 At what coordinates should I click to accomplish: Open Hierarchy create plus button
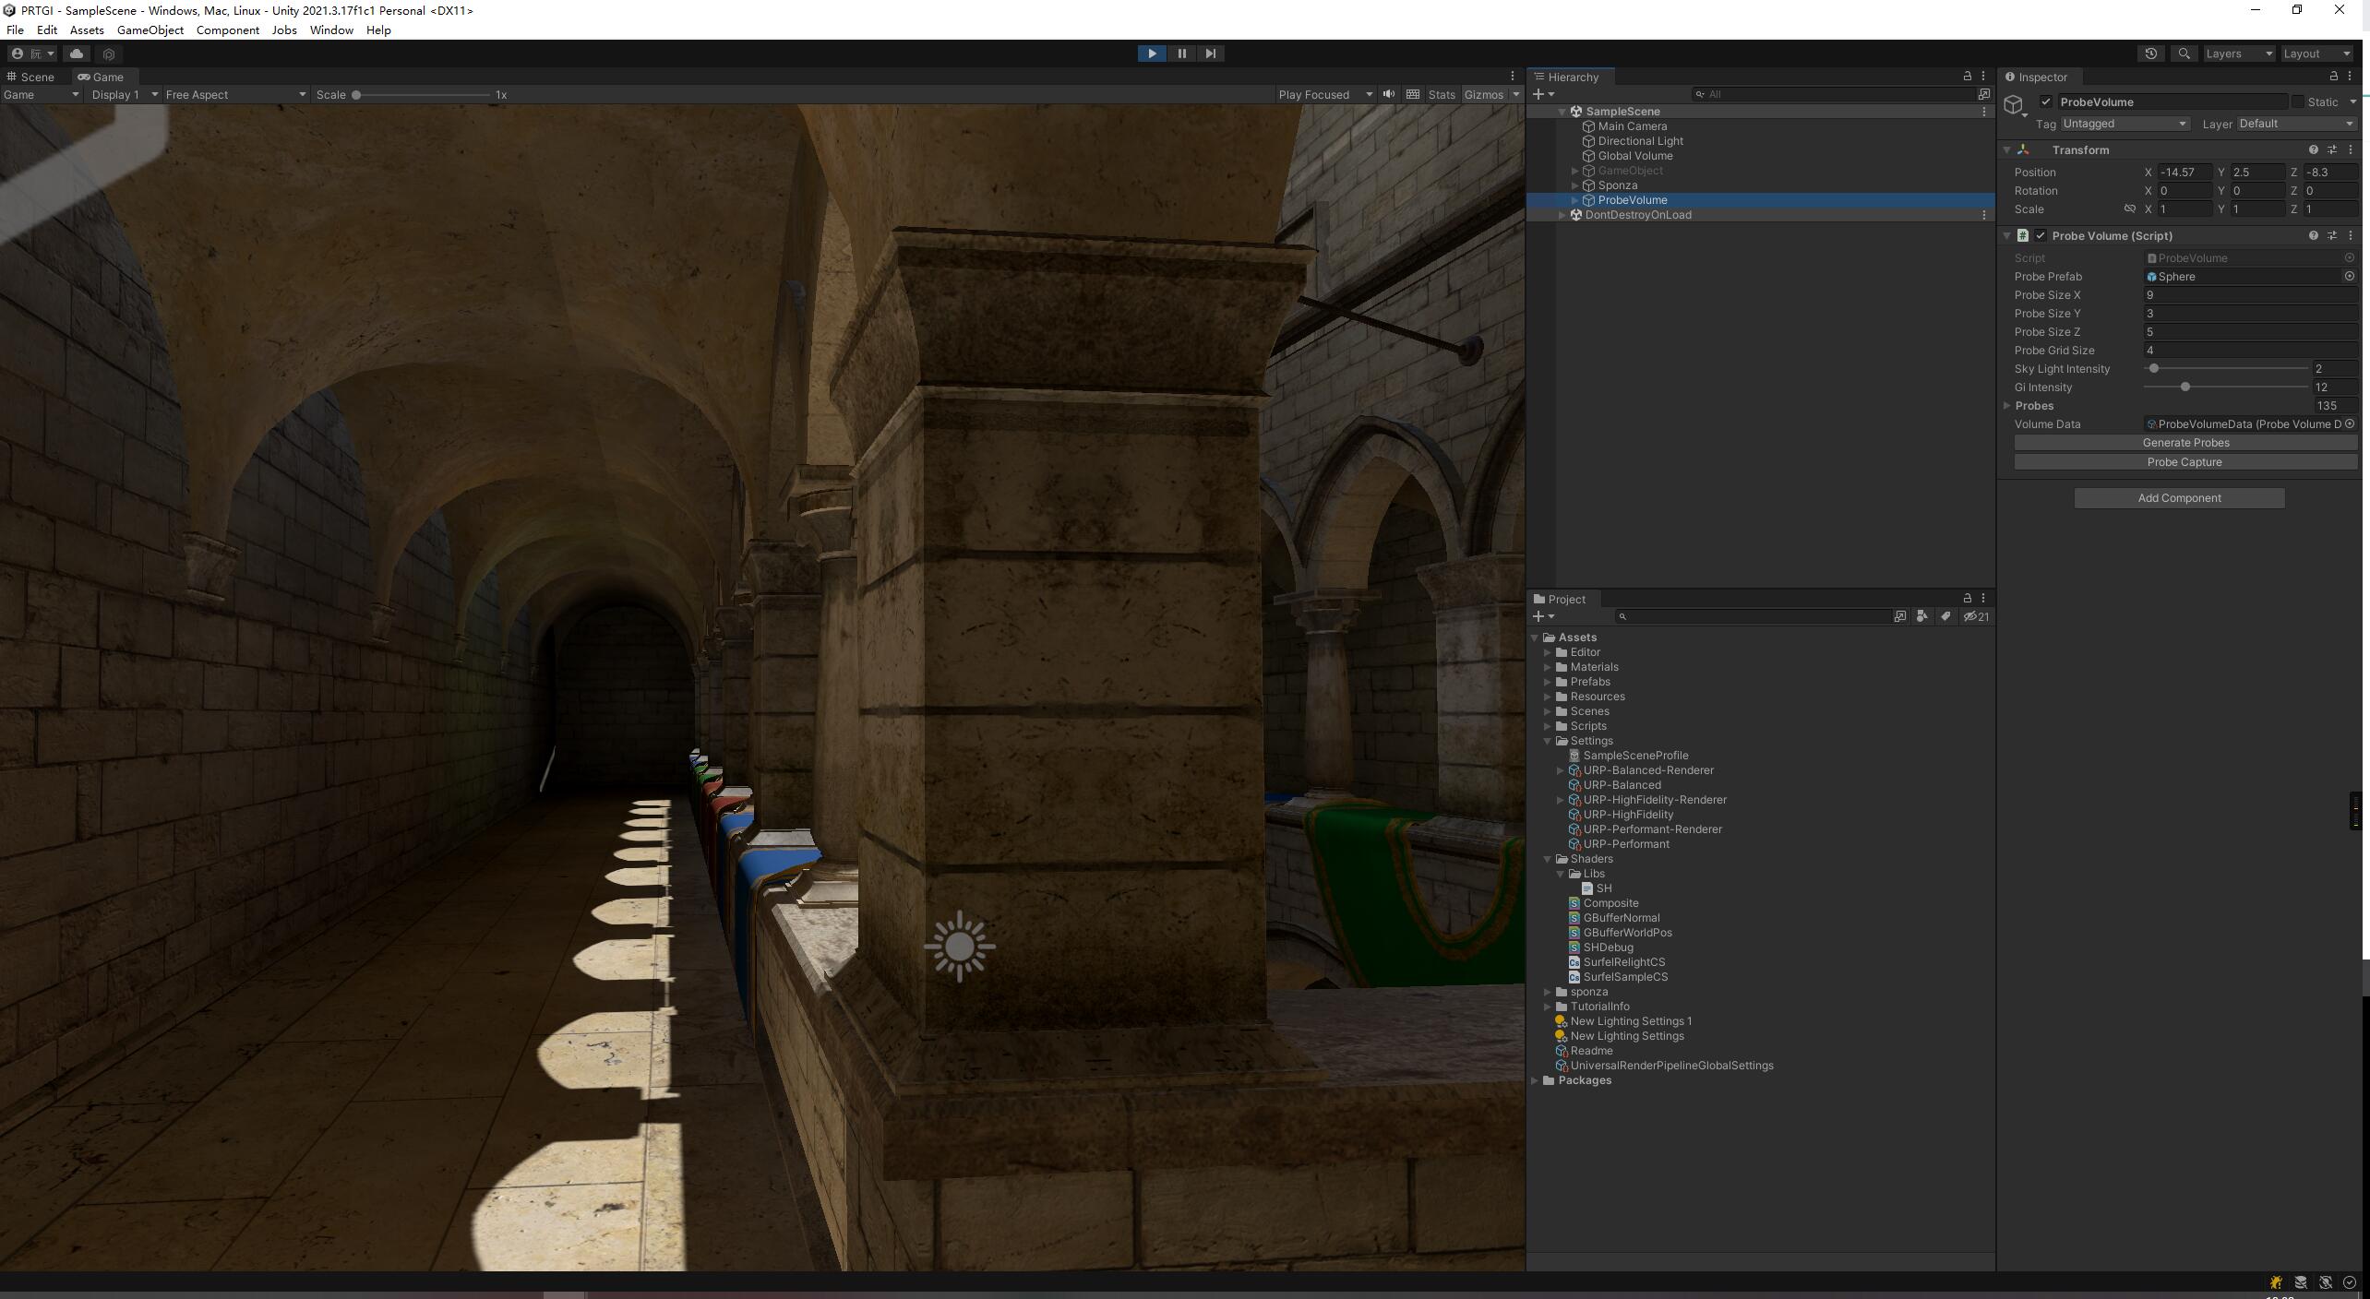click(1543, 94)
